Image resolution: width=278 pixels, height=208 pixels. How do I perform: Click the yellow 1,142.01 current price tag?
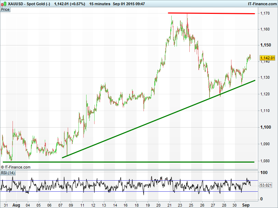(x=267, y=58)
